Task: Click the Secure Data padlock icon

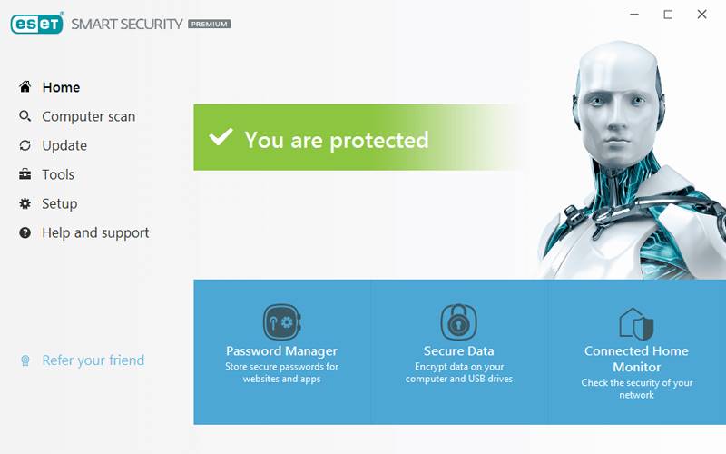Action: [458, 321]
